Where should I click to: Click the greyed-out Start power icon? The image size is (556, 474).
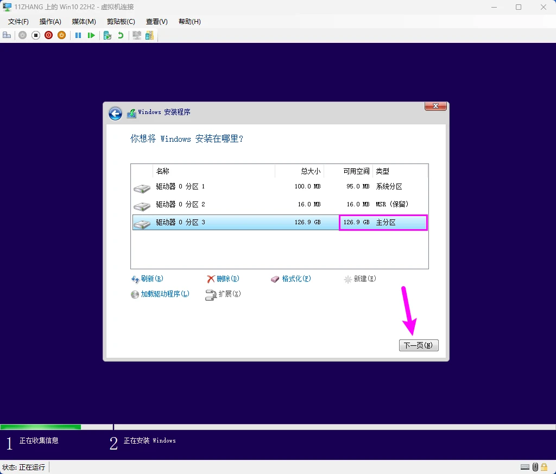[23, 35]
